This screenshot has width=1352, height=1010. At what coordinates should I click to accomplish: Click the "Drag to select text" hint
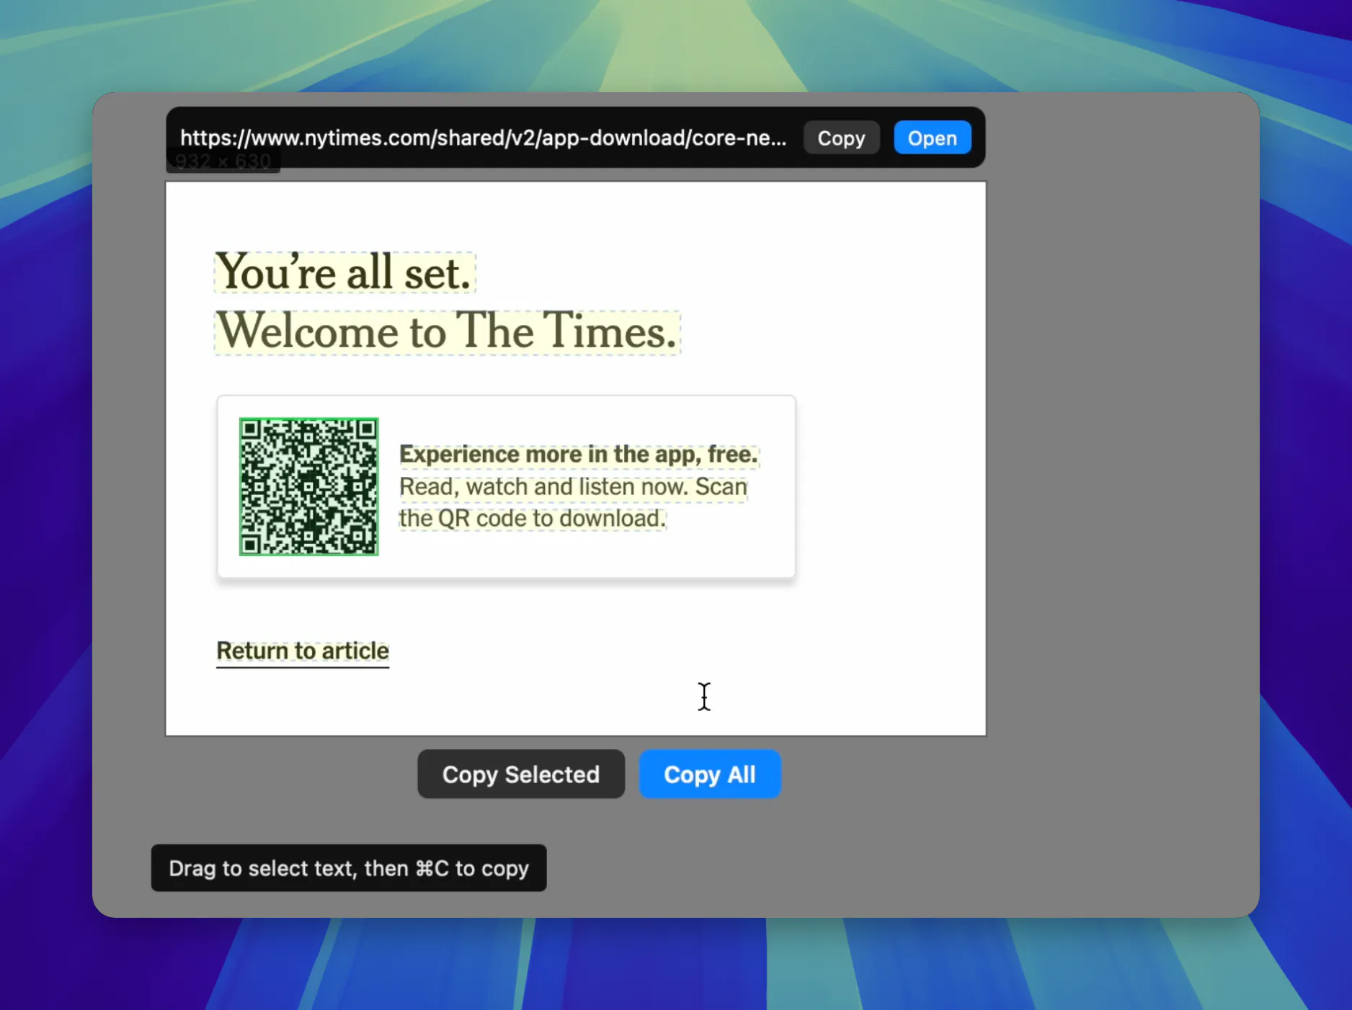pos(349,868)
